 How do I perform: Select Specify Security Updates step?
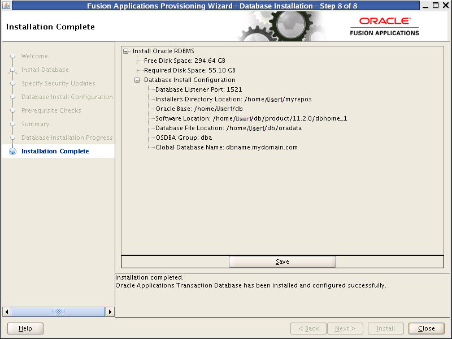point(58,83)
